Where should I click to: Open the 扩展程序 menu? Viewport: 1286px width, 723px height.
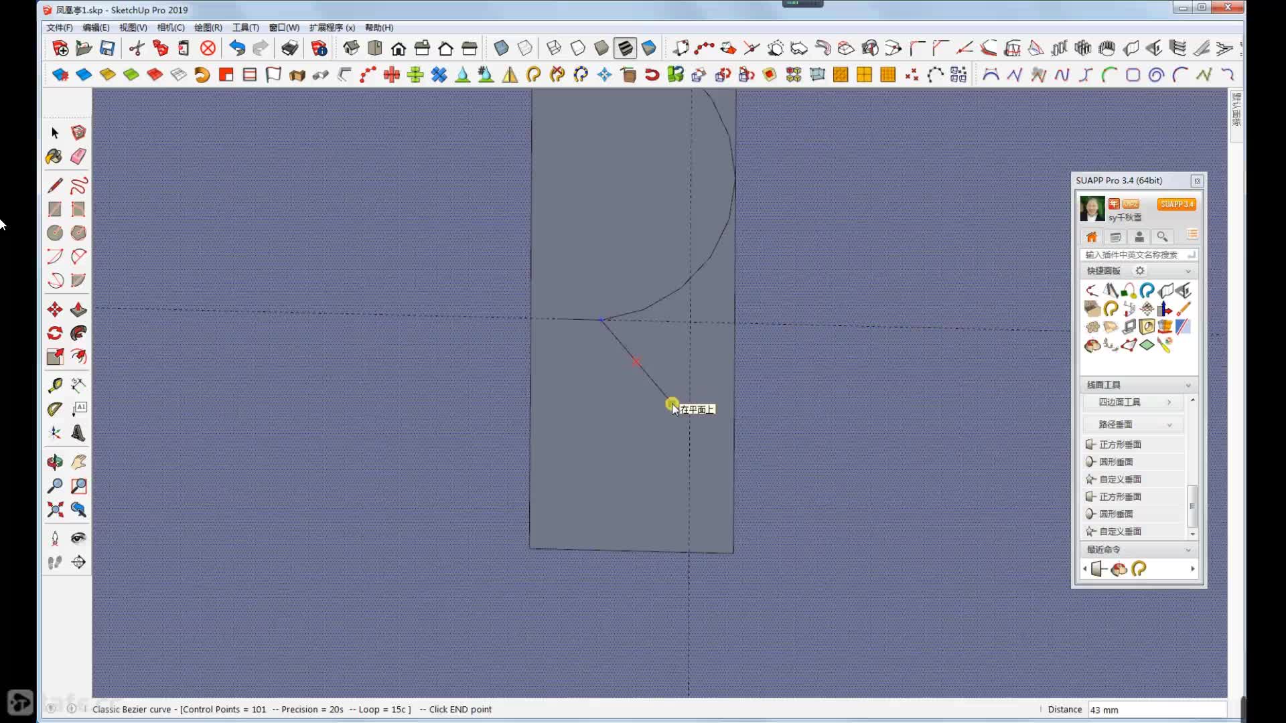(x=332, y=27)
